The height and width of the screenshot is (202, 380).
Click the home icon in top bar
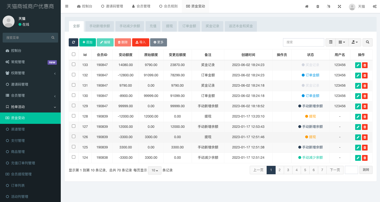307,6
